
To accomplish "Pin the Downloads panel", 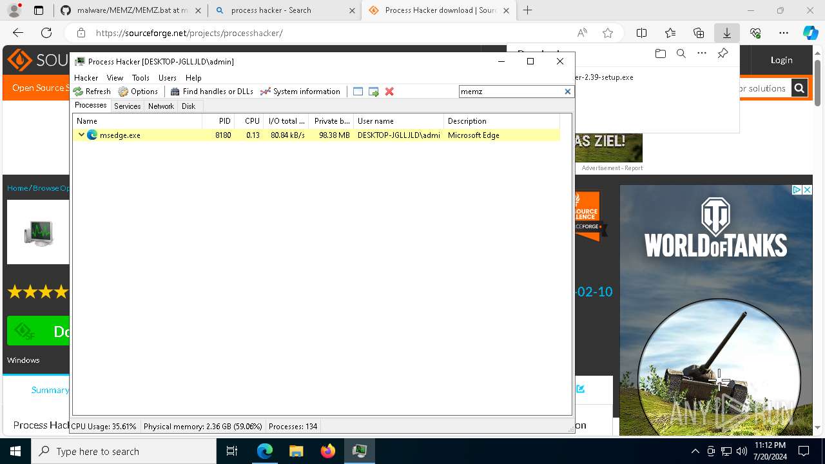I will [723, 53].
